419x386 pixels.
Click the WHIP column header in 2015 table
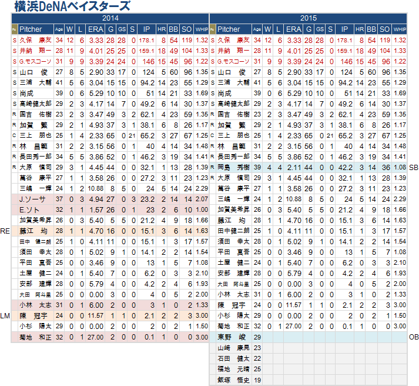(400, 29)
